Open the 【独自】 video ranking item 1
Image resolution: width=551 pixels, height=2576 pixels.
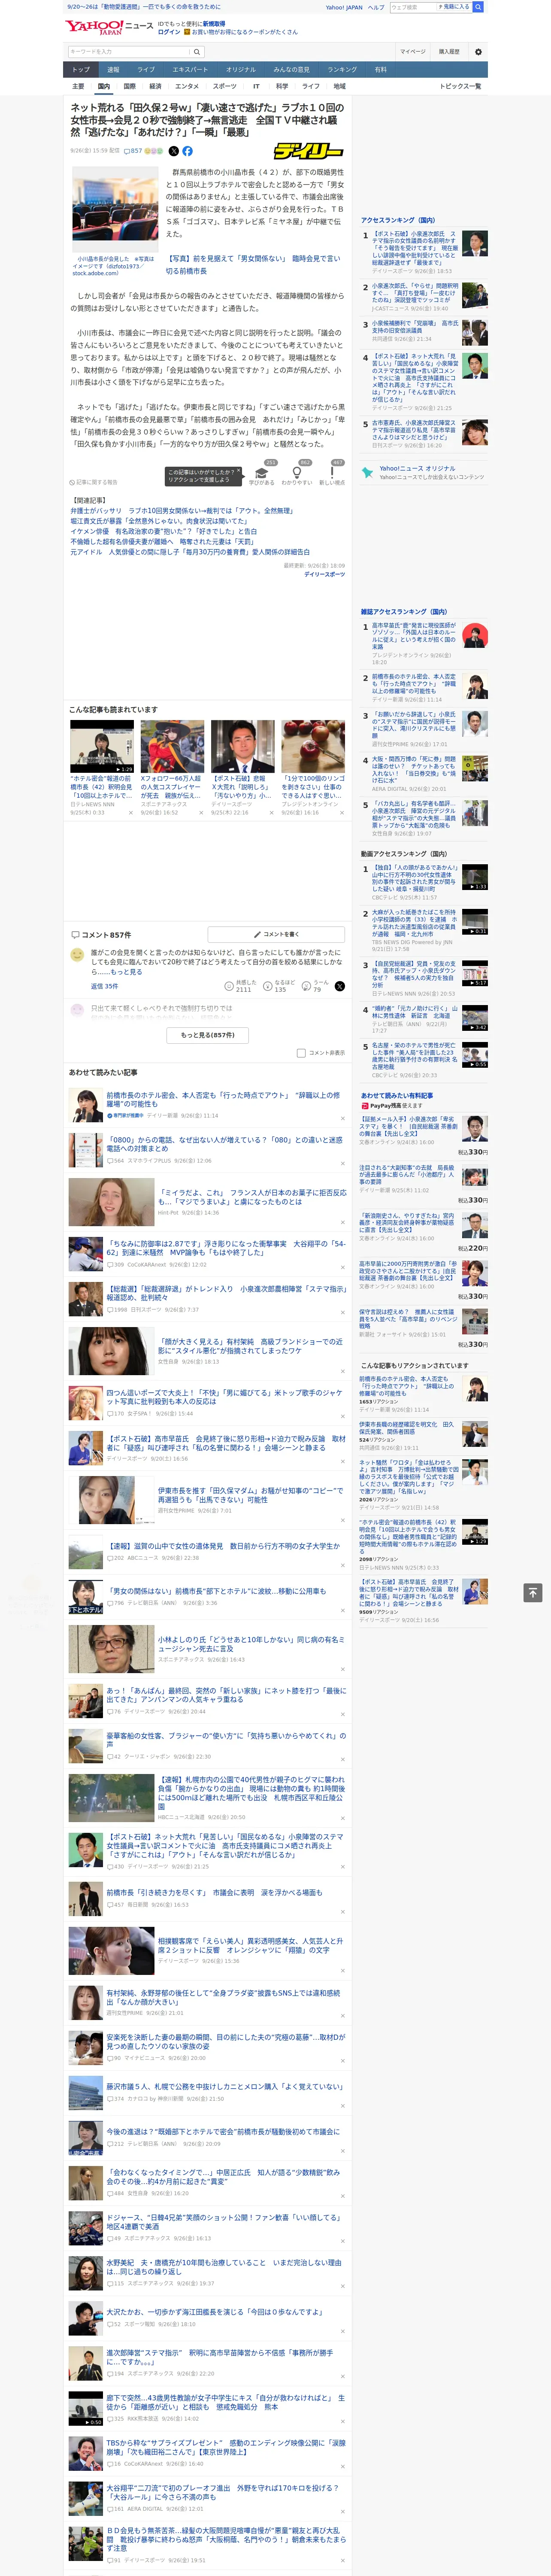[415, 879]
